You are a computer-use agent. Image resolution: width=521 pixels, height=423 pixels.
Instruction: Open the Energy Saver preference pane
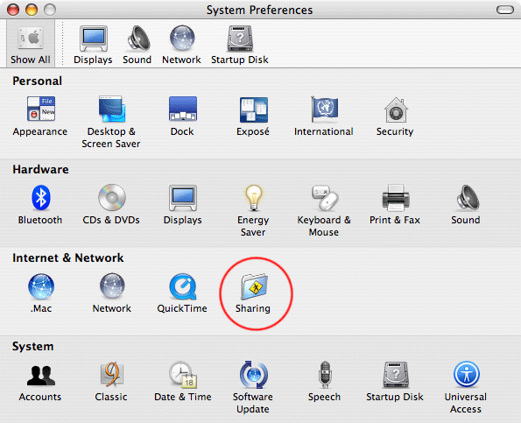tap(253, 211)
